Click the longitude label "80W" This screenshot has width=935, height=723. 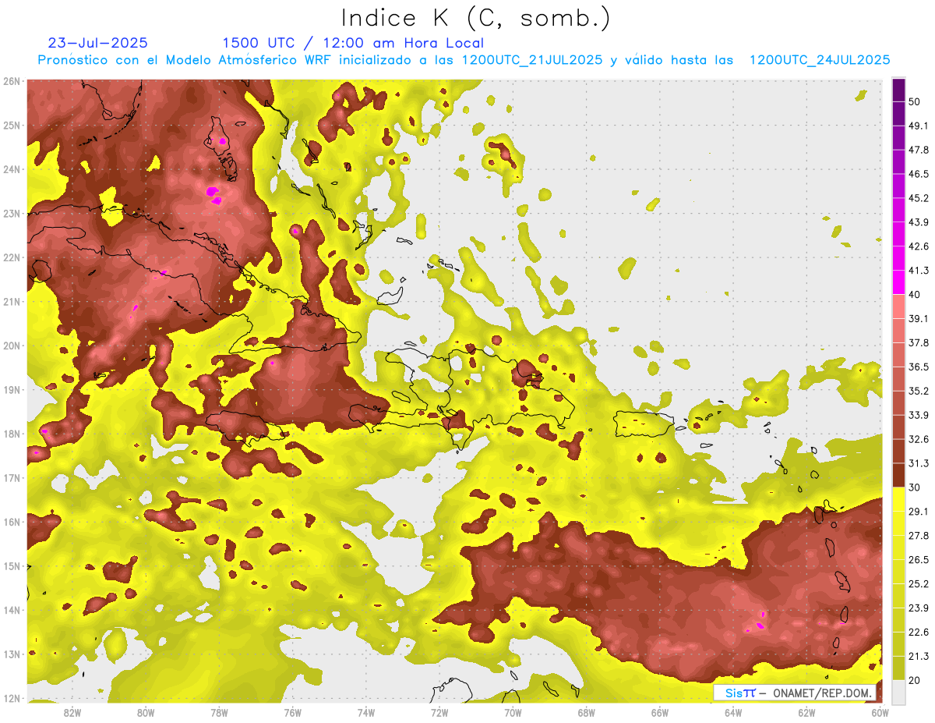pos(146,712)
